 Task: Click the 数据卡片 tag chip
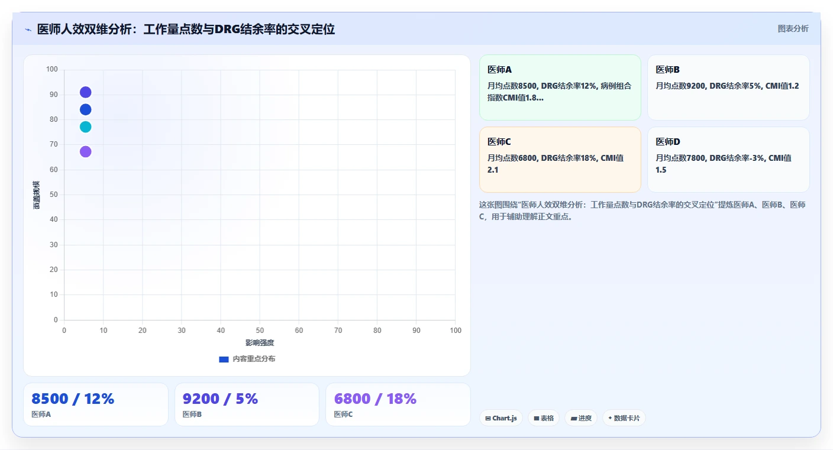[624, 418]
